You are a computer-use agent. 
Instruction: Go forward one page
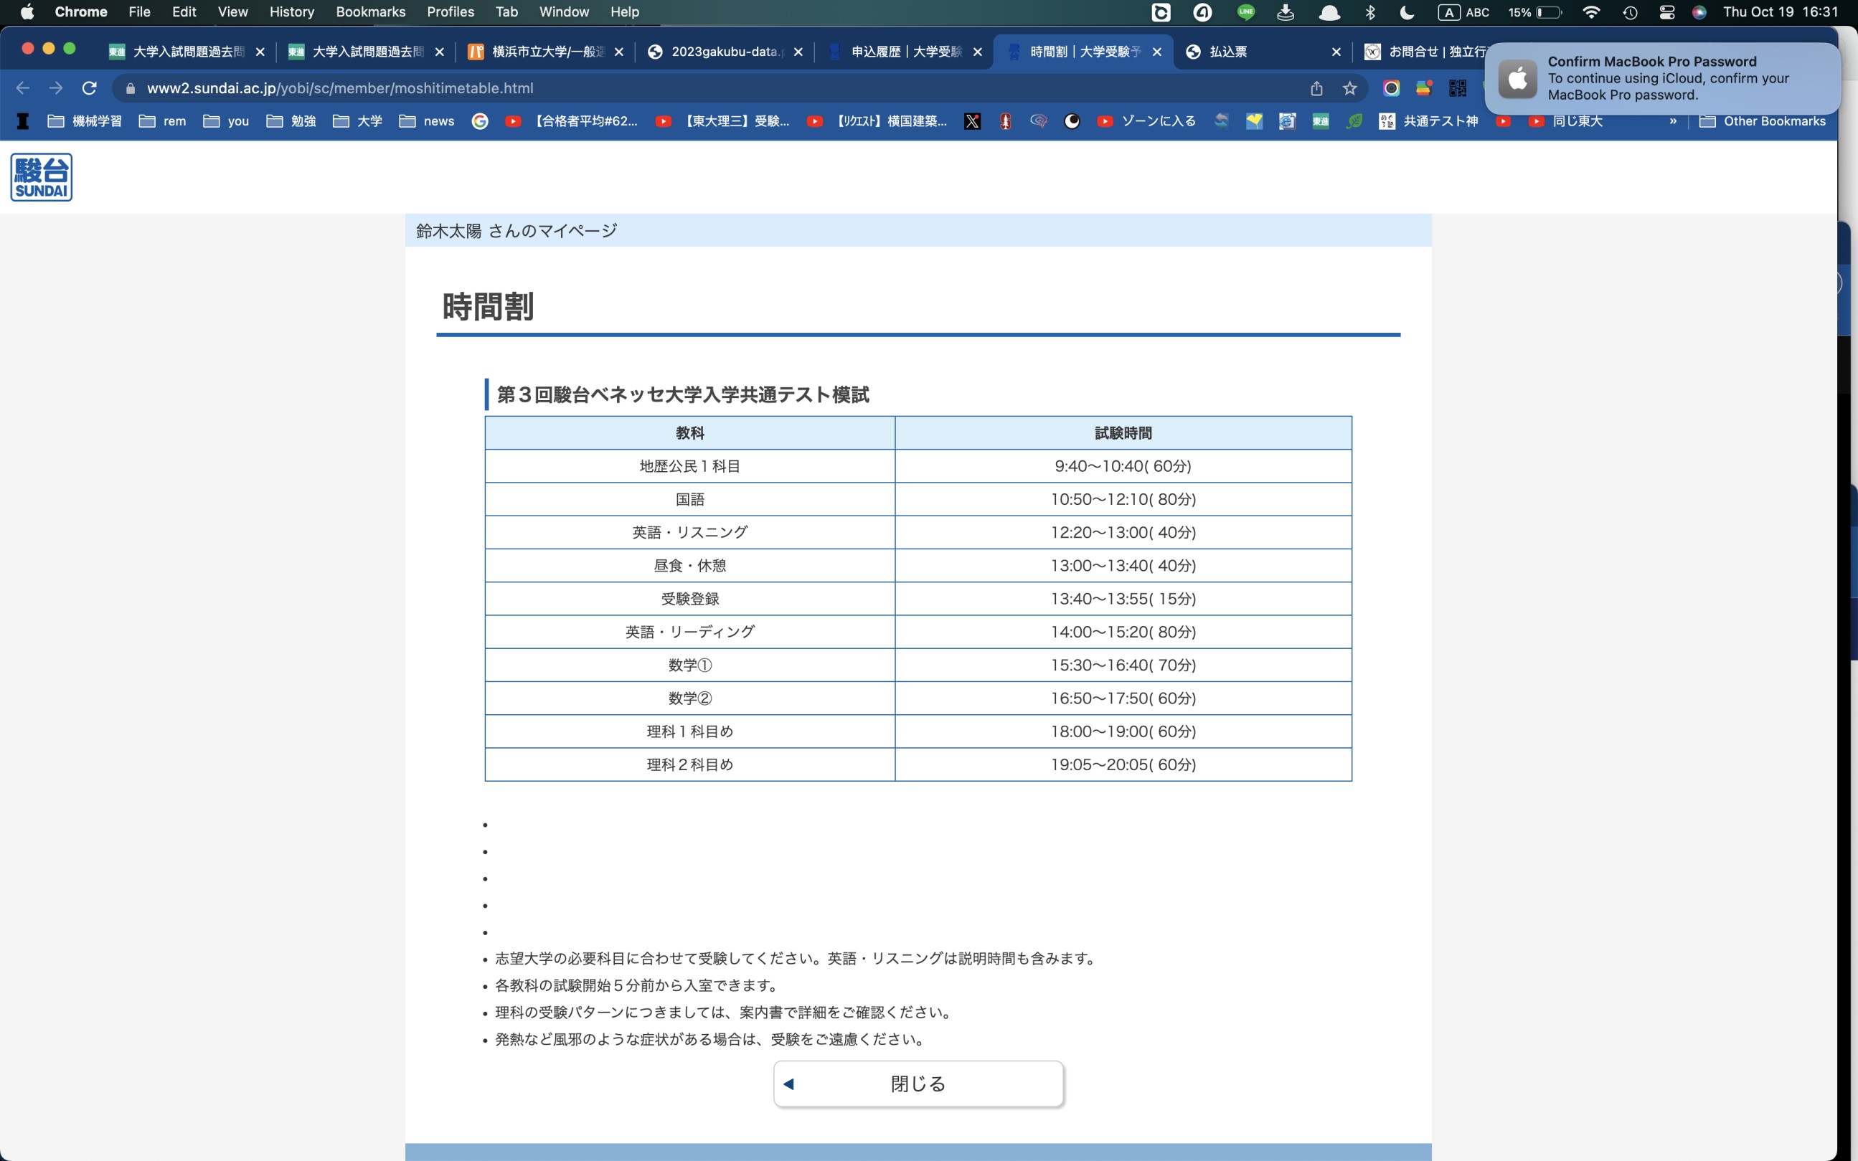click(56, 88)
